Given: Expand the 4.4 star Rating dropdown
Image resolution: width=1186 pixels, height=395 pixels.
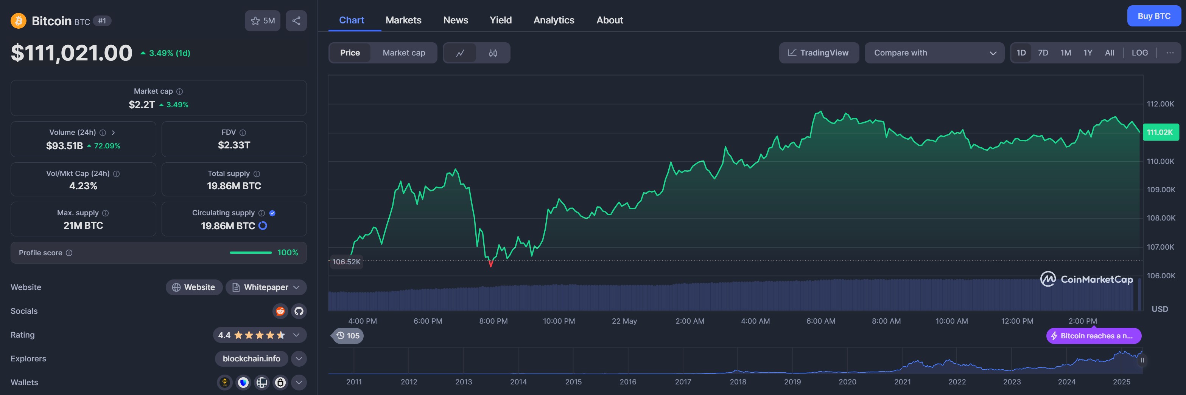Looking at the screenshot, I should [x=260, y=335].
